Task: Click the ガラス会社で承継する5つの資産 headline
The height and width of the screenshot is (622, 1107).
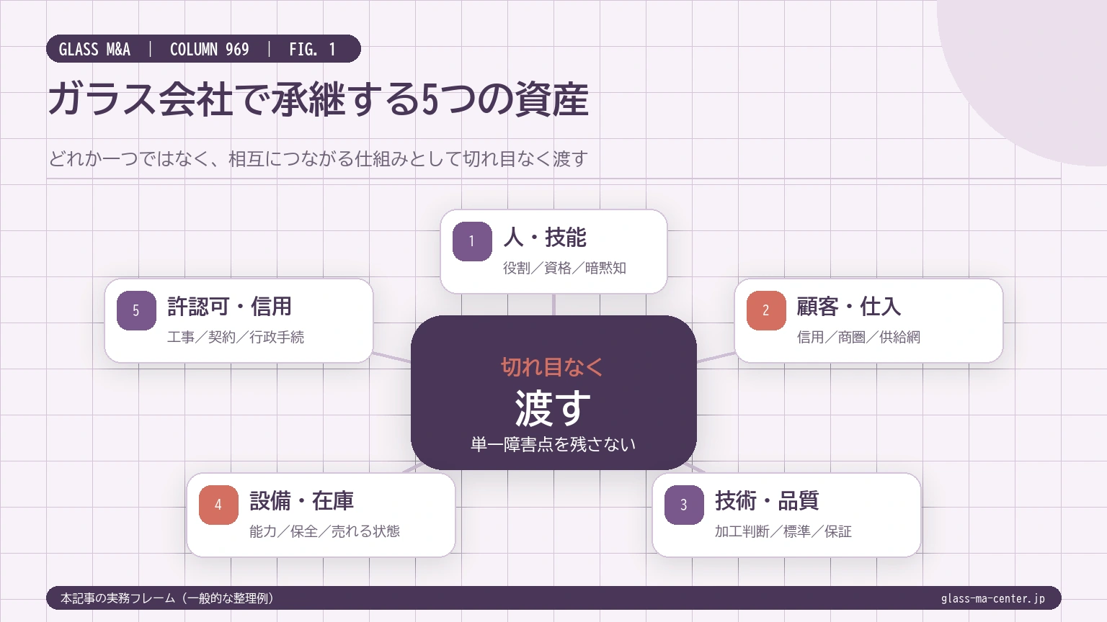Action: coord(319,99)
